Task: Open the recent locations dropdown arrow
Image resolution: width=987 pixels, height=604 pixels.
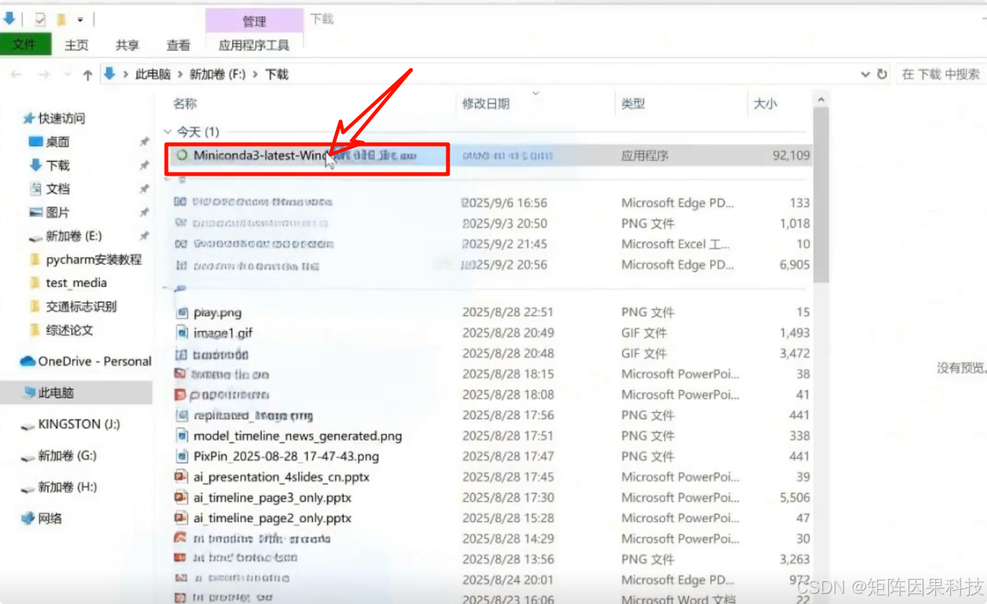Action: click(66, 75)
